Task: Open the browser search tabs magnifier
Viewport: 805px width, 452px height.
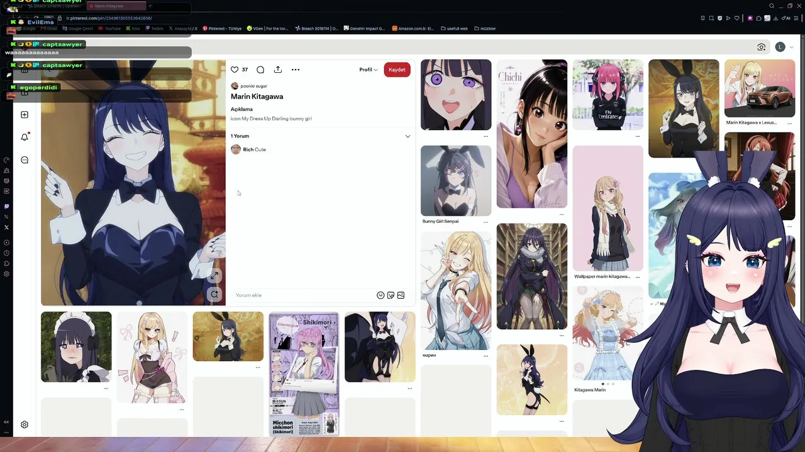Action: (772, 6)
